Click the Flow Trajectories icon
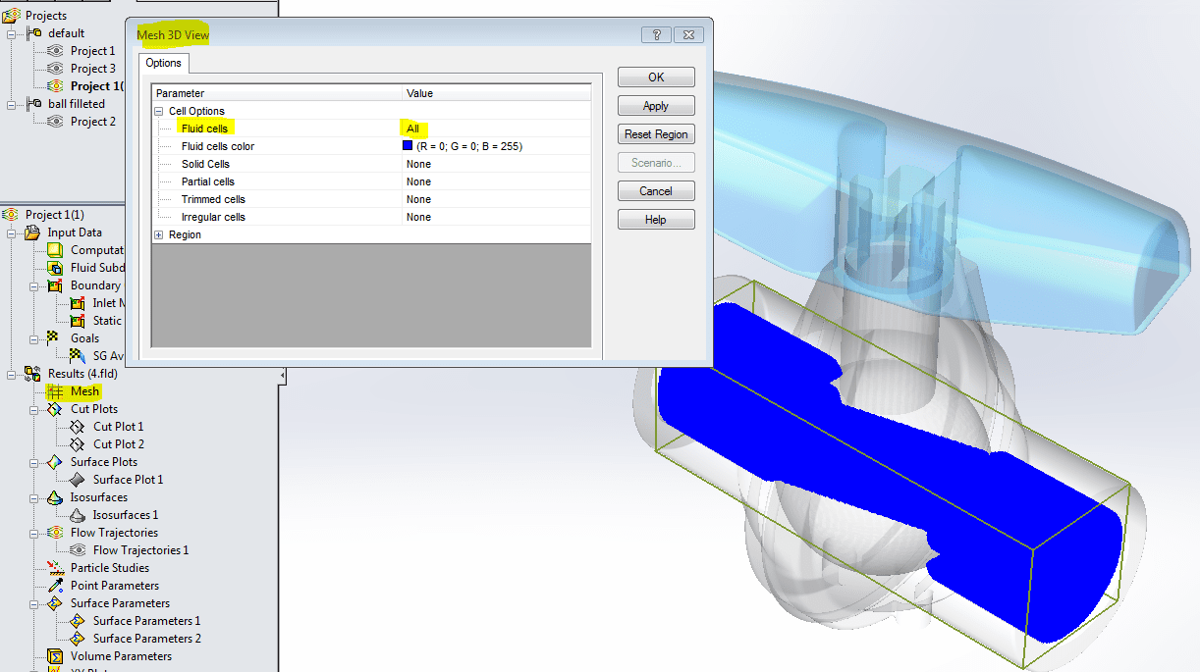The width and height of the screenshot is (1200, 672). 55,533
